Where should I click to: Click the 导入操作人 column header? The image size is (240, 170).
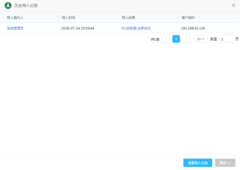pos(15,18)
